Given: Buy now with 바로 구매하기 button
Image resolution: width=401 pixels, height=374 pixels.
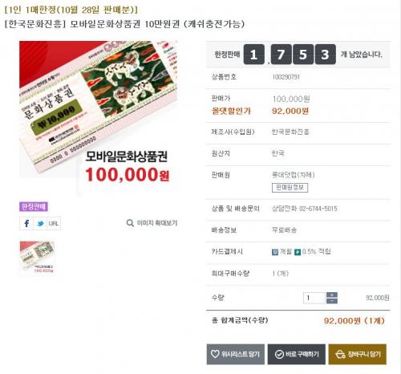Looking at the screenshot, I should (297, 354).
